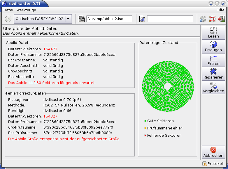The image size is (228, 169).
Task: Click the dvdisaster yin-yang title bar icon
Action: [x=4, y=3]
